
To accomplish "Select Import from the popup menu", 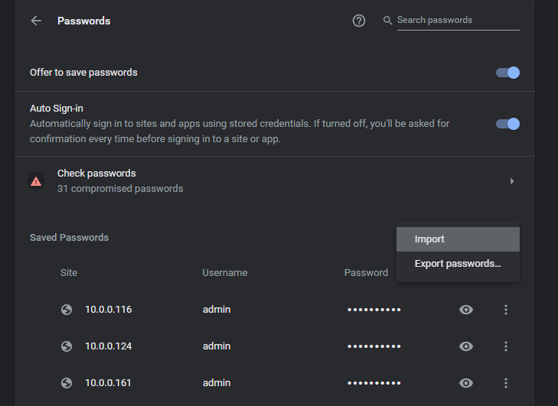I will click(458, 239).
